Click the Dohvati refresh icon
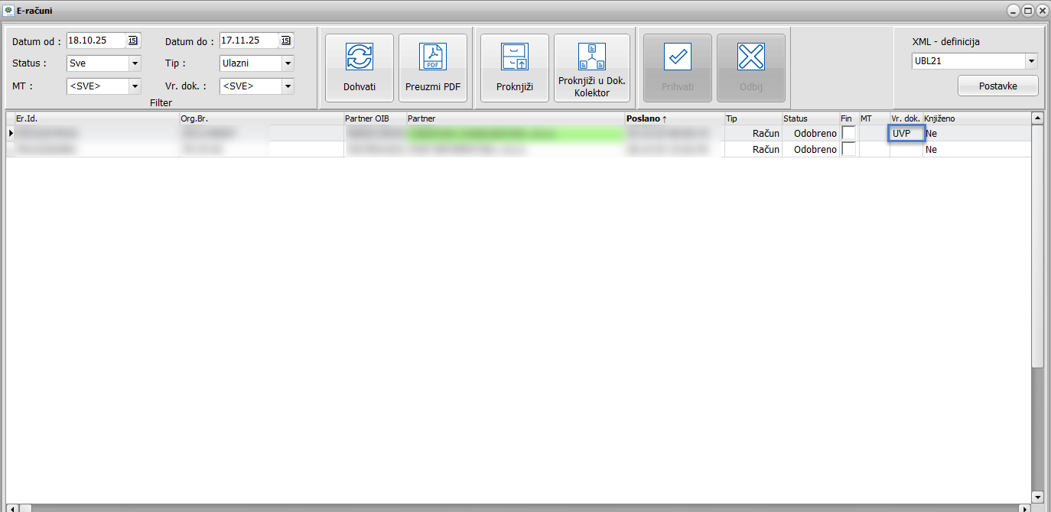 click(359, 57)
